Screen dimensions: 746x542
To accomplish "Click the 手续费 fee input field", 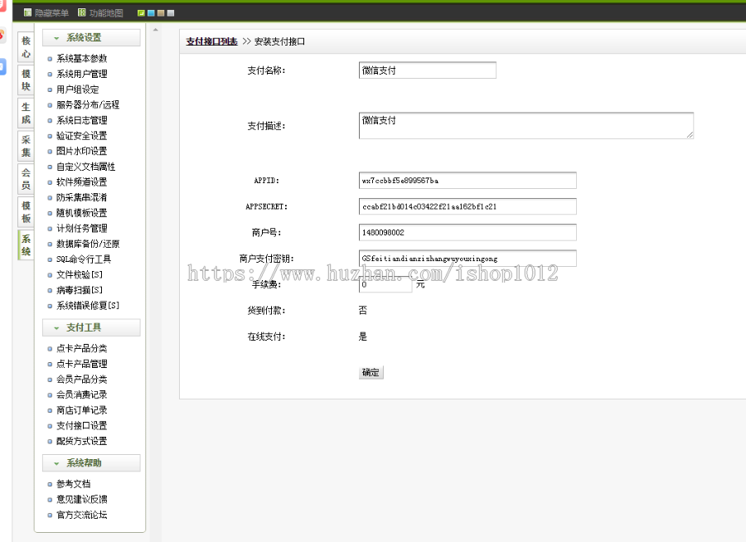I will (x=385, y=284).
